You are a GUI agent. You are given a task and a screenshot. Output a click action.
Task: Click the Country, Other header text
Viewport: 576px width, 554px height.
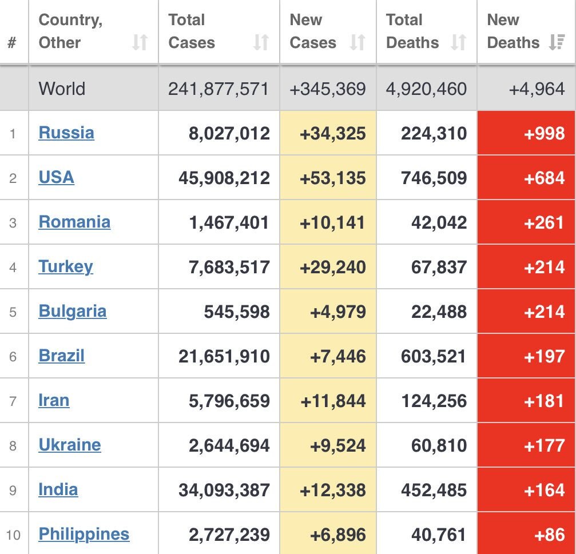pyautogui.click(x=70, y=31)
